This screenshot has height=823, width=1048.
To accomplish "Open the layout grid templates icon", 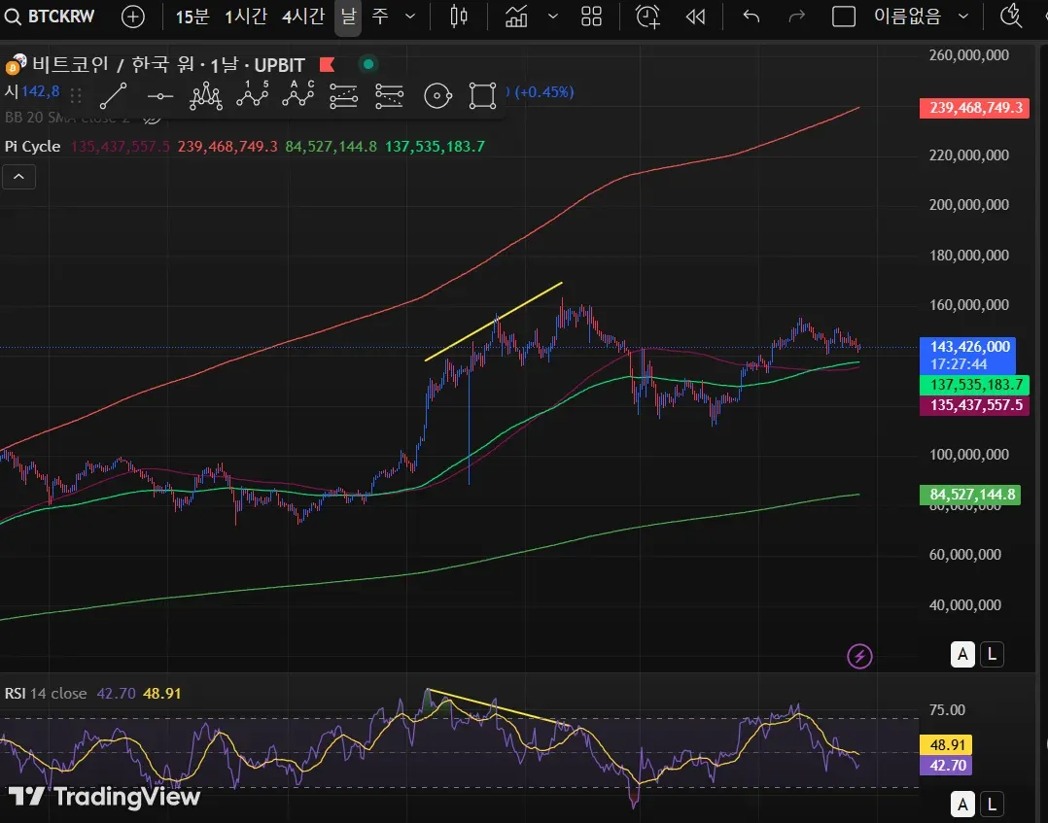I will point(591,16).
